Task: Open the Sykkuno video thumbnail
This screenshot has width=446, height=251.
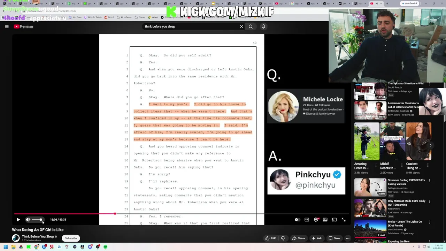Action: [370, 91]
